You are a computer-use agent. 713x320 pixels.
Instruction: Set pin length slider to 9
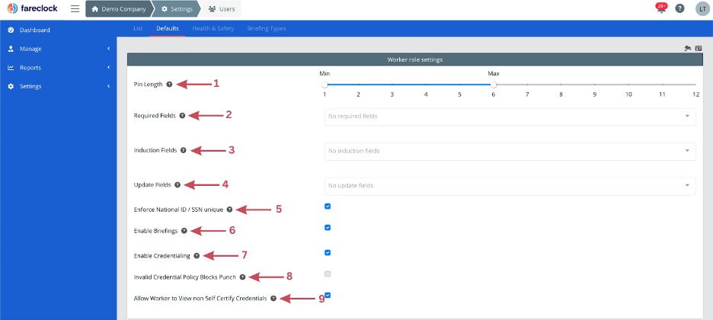coord(595,85)
